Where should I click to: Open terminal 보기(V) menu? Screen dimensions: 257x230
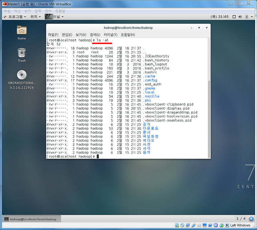(81, 35)
